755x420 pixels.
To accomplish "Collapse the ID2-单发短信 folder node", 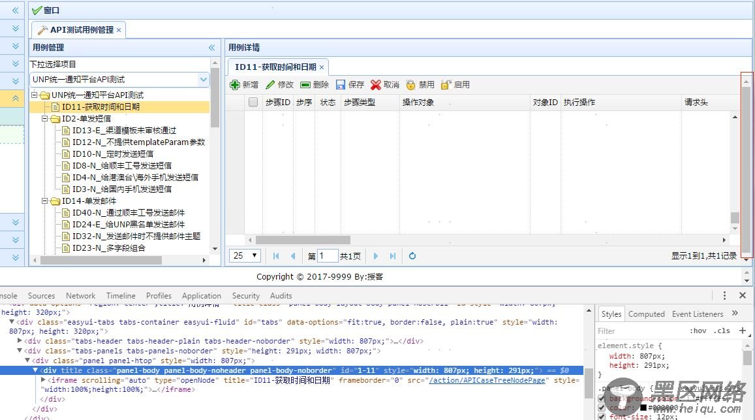I will pos(45,118).
